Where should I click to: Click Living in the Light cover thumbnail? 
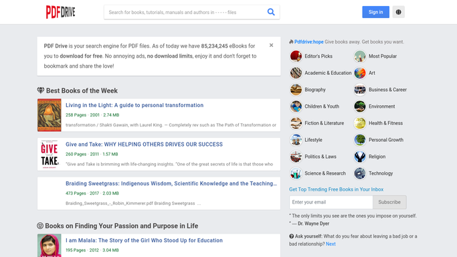pos(50,115)
